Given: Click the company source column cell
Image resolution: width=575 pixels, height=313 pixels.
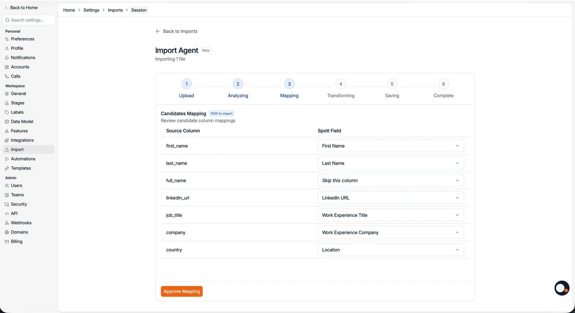Looking at the screenshot, I should point(176,233).
